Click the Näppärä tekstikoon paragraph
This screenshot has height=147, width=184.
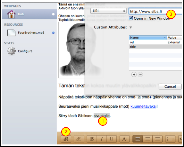pos(120,97)
